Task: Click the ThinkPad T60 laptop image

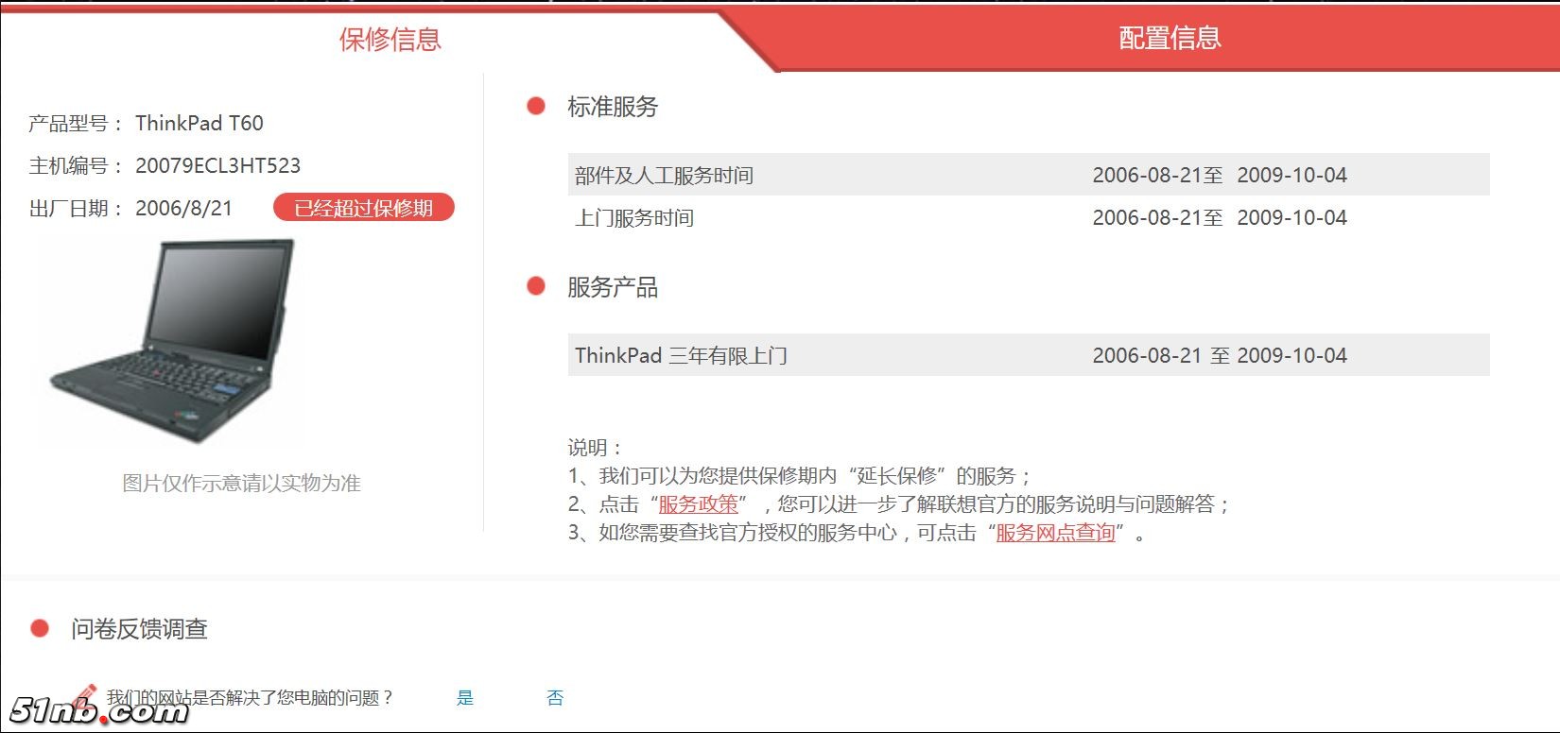Action: 172,339
